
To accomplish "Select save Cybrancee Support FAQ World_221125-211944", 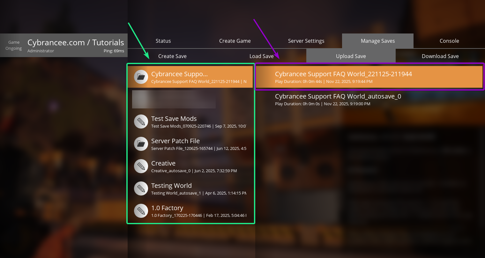I will click(x=369, y=77).
